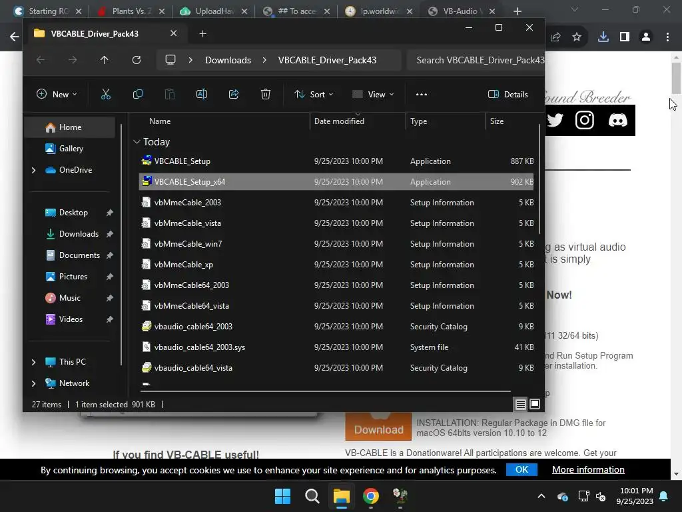Click the Copy icon in Explorer toolbar

137,94
